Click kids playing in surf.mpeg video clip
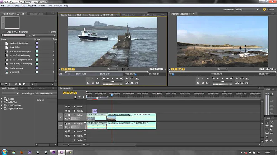277x155 pixels. click(x=132, y=117)
